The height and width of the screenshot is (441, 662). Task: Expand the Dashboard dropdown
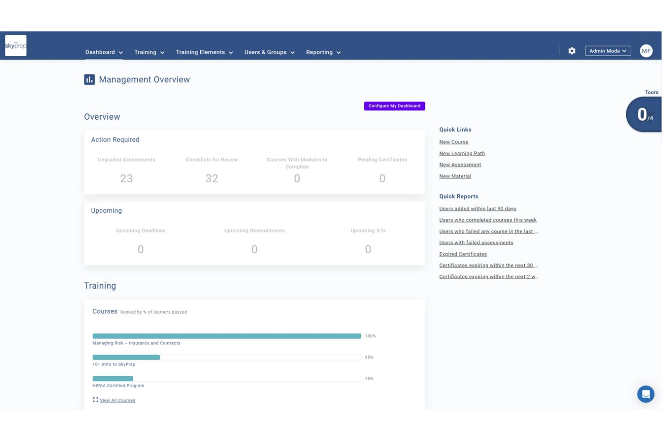click(103, 52)
